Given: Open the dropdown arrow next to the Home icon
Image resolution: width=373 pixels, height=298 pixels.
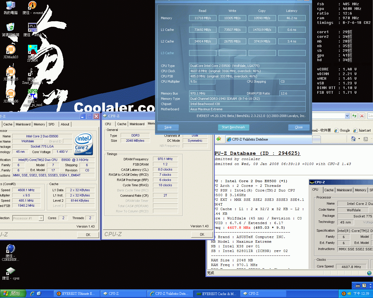Looking at the screenshot, I should coord(359,139).
